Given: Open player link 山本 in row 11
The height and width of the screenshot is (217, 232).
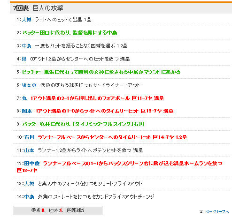Looking at the screenshot, I should [x=29, y=150].
